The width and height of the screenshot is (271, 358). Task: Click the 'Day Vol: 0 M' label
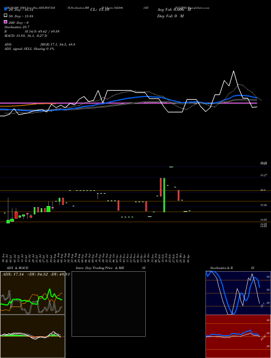point(170,16)
